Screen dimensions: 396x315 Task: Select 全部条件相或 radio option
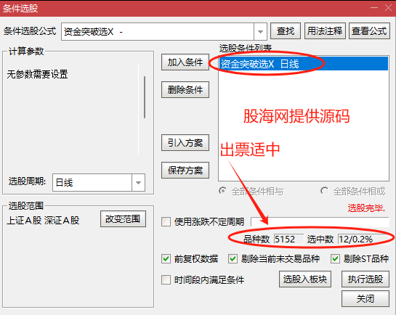[324, 191]
